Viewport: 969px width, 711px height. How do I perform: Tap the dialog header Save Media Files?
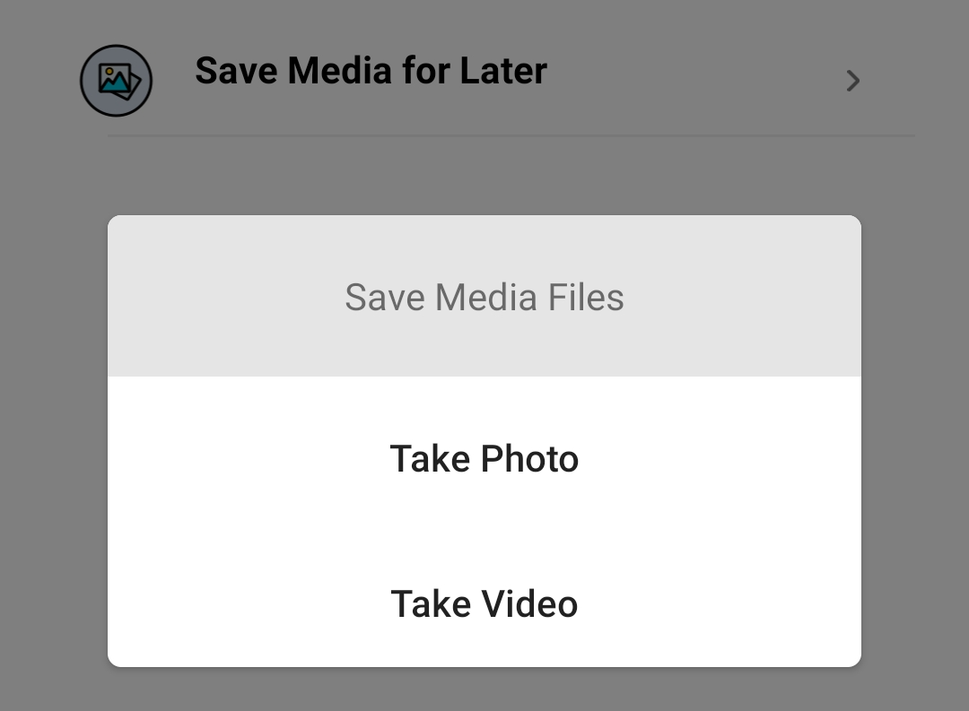point(484,297)
